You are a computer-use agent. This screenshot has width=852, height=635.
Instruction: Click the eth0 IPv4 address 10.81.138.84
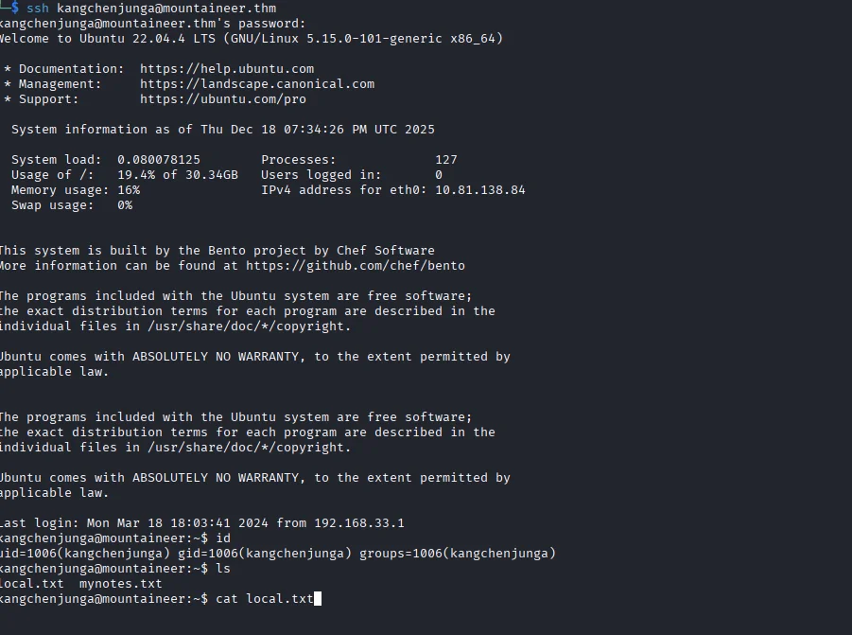pyautogui.click(x=480, y=190)
